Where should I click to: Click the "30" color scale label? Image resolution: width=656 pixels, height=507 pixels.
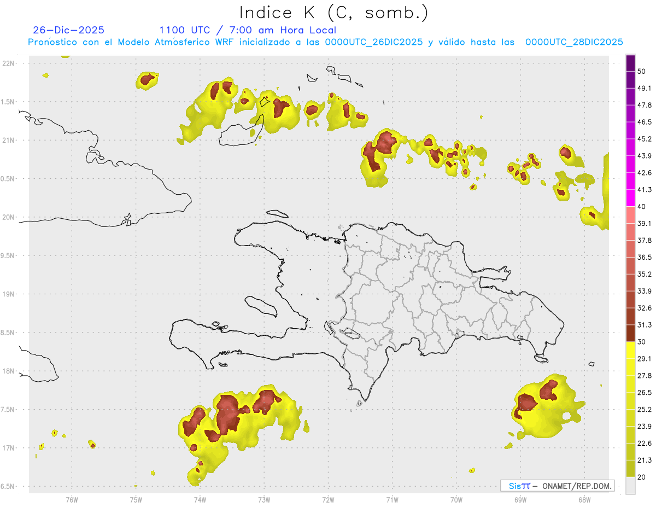point(642,342)
